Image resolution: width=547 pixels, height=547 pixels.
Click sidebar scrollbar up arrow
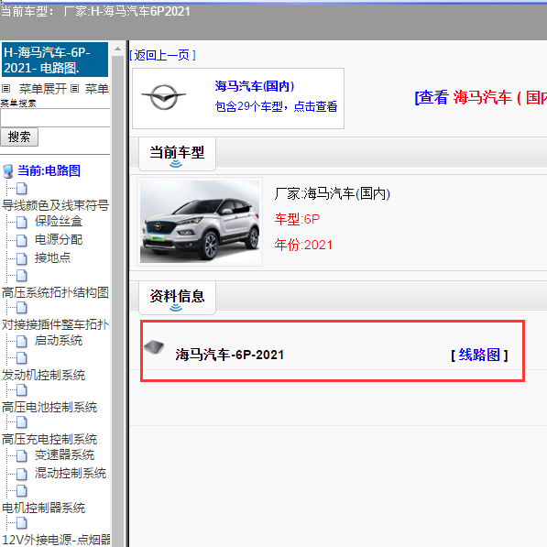coord(117,49)
